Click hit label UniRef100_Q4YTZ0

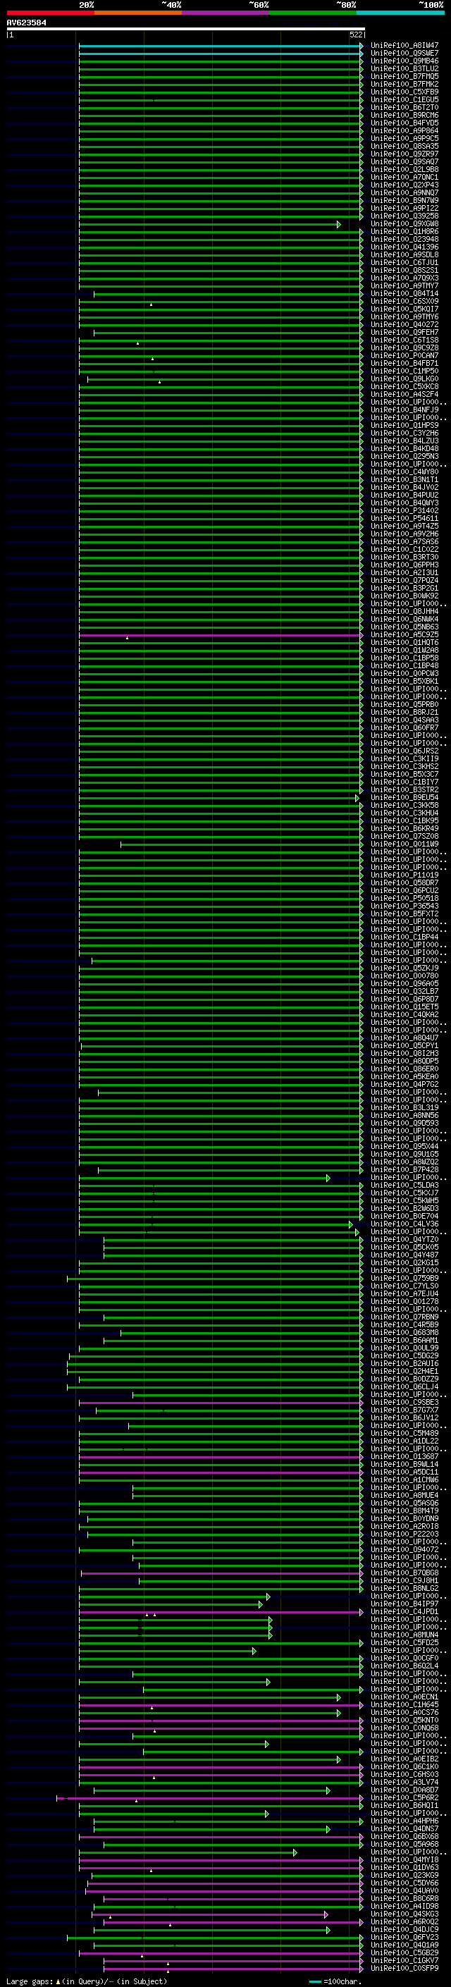tap(404, 1240)
